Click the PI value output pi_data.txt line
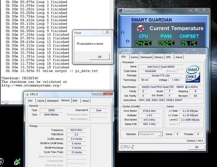 click(52, 71)
